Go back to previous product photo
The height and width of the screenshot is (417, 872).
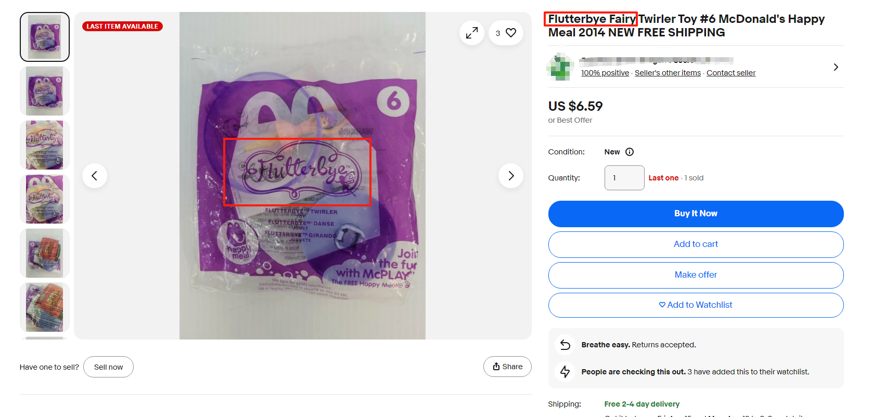pyautogui.click(x=95, y=176)
